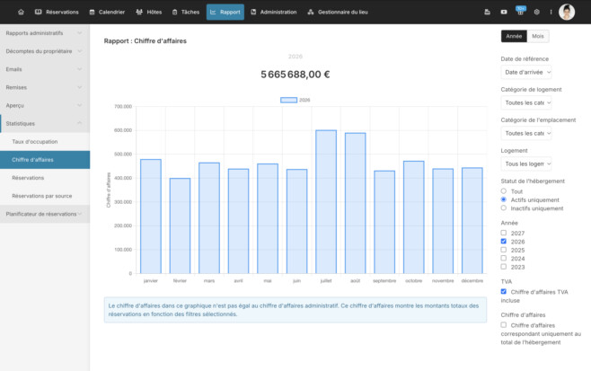
Task: Toggle Chiffre d'affaires TVA incluse checkbox
Action: pyautogui.click(x=504, y=291)
